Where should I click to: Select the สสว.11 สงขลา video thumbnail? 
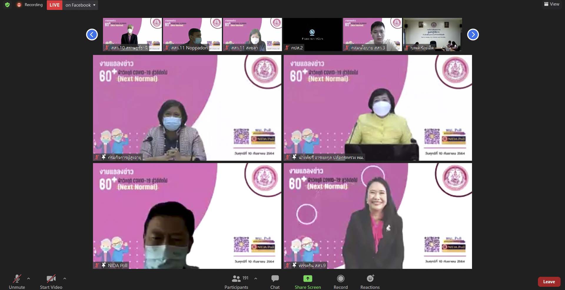point(252,34)
